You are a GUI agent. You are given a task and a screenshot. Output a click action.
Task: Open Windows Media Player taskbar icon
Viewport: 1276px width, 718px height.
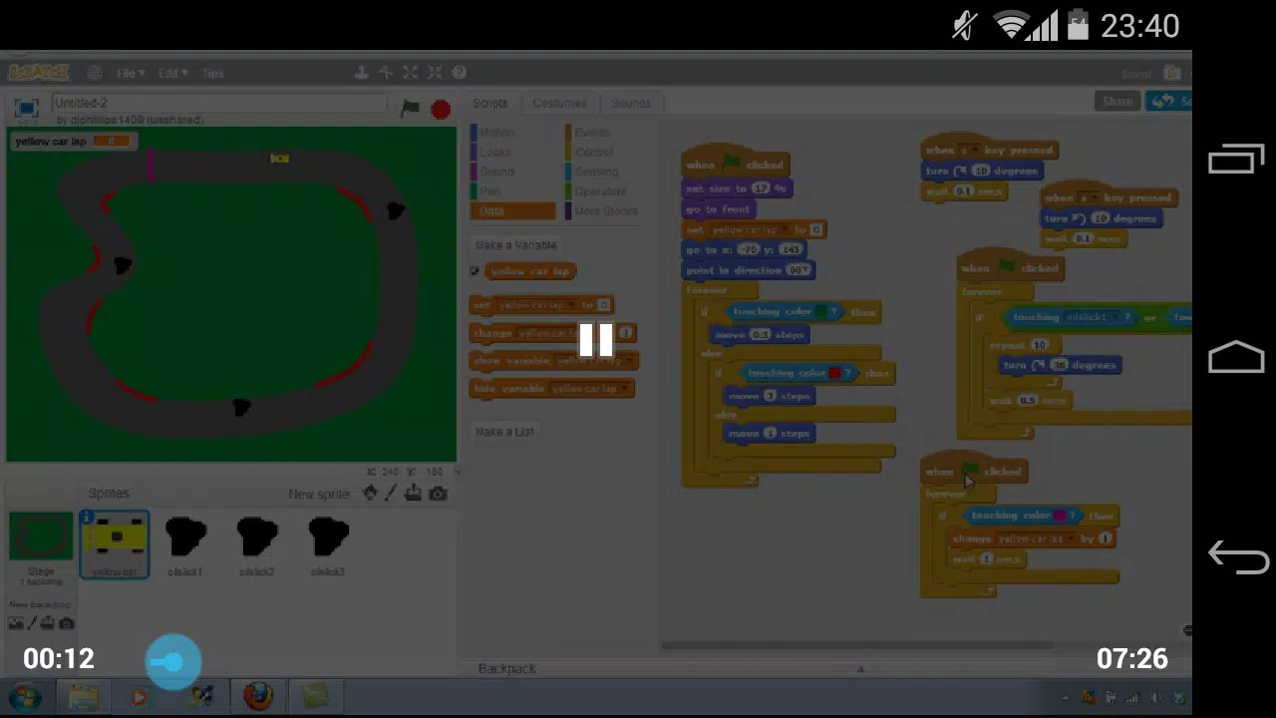click(x=140, y=697)
